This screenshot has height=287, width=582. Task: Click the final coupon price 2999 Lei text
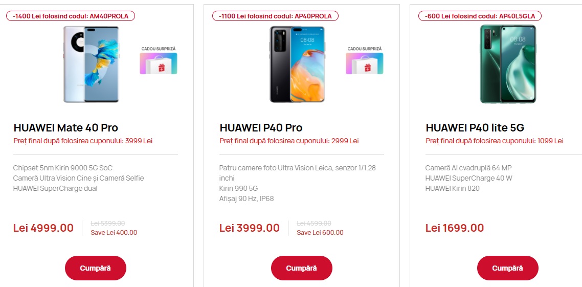289,141
